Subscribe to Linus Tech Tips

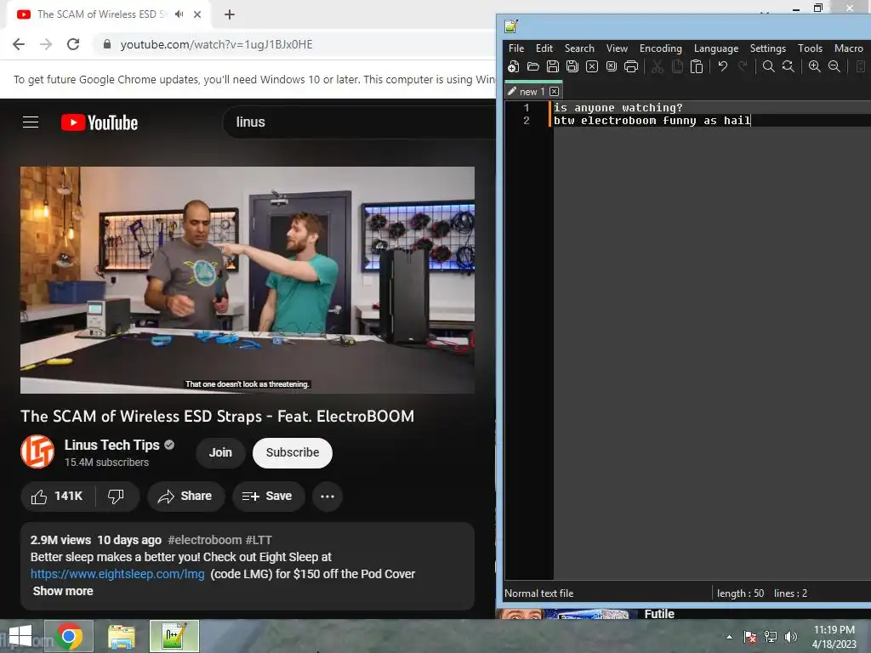point(293,452)
